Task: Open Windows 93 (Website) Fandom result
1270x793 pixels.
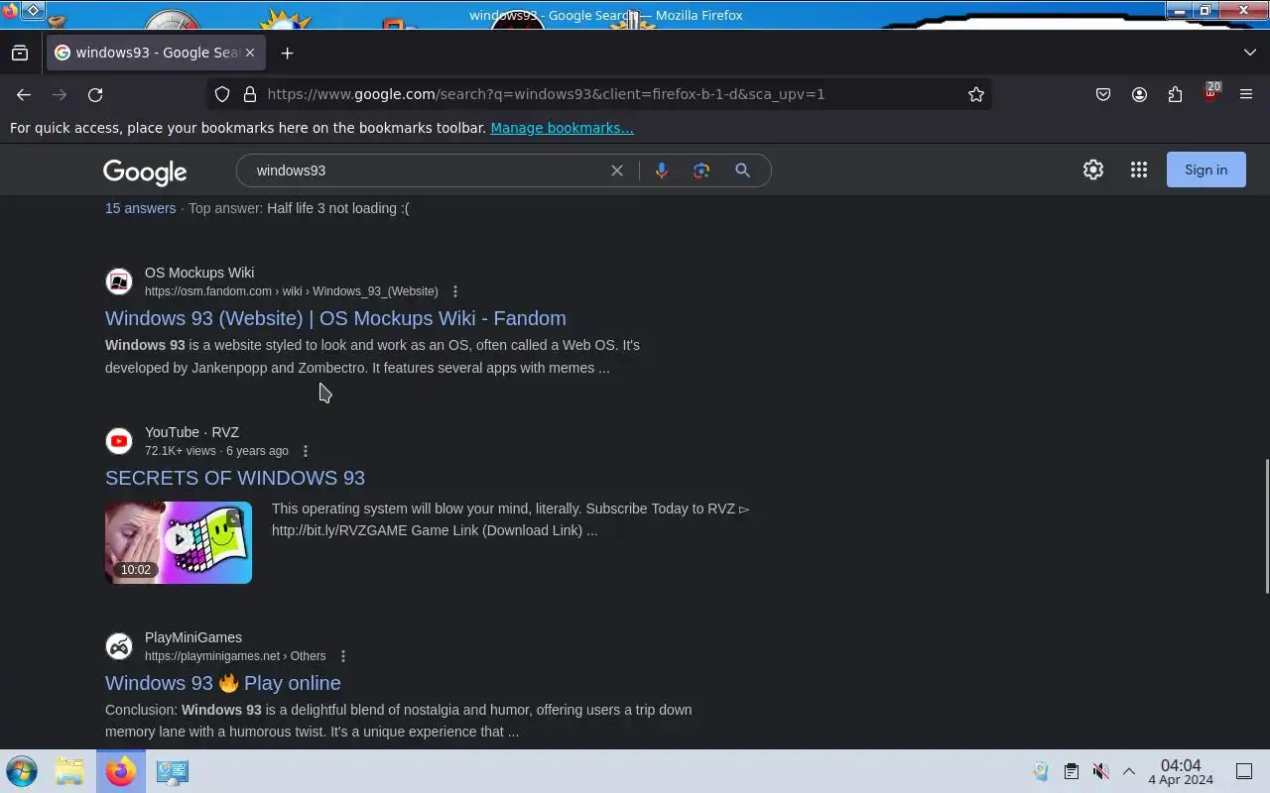Action: coord(335,318)
